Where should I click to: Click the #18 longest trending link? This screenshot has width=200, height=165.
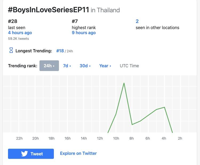click(x=60, y=51)
